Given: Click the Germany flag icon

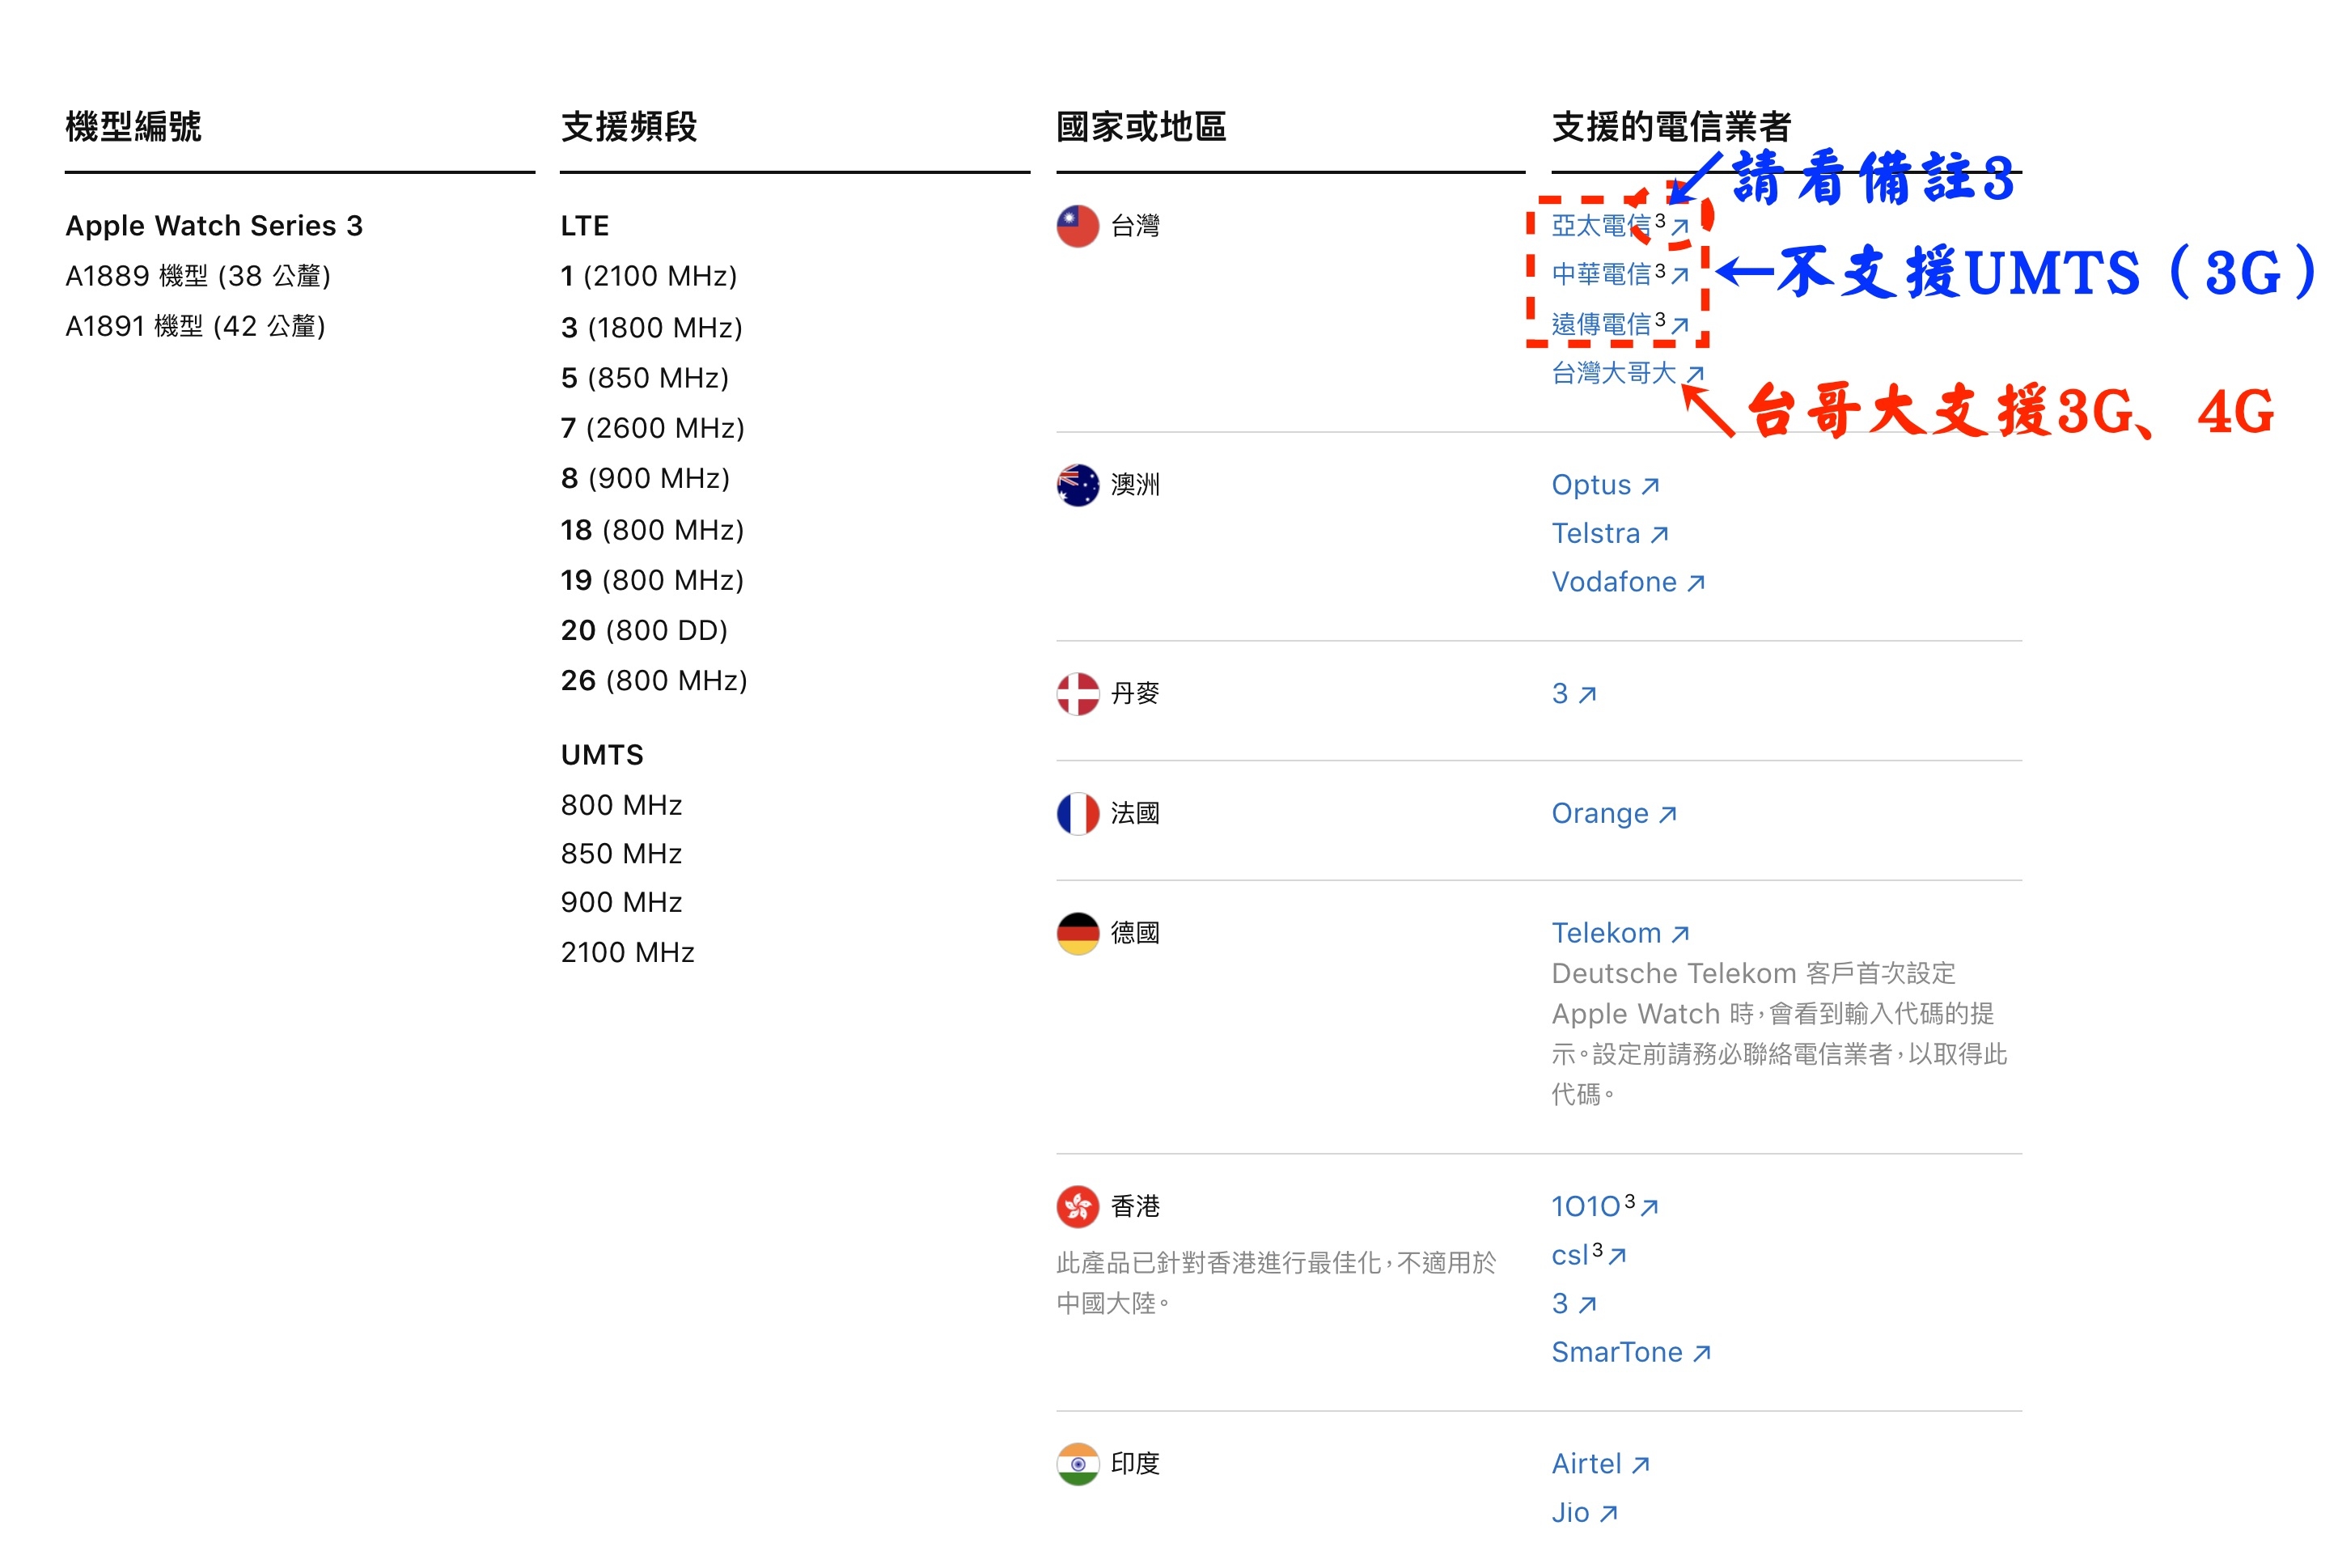Looking at the screenshot, I should click(1078, 934).
